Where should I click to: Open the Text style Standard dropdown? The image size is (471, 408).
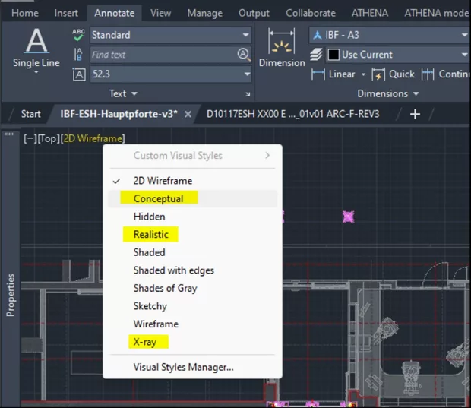tap(245, 35)
